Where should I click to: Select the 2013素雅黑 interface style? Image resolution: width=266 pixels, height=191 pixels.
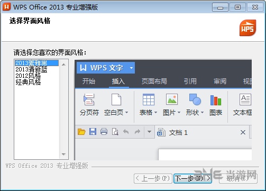pyautogui.click(x=36, y=63)
